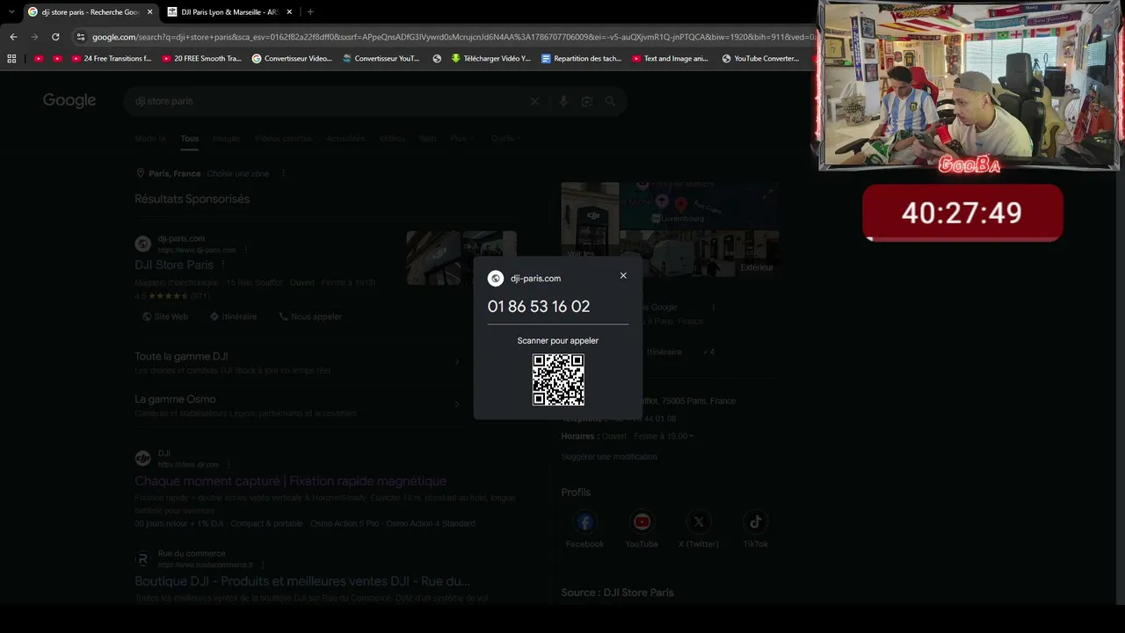The image size is (1125, 633).
Task: Open the Repartition des tach... bookmark
Action: click(x=581, y=59)
